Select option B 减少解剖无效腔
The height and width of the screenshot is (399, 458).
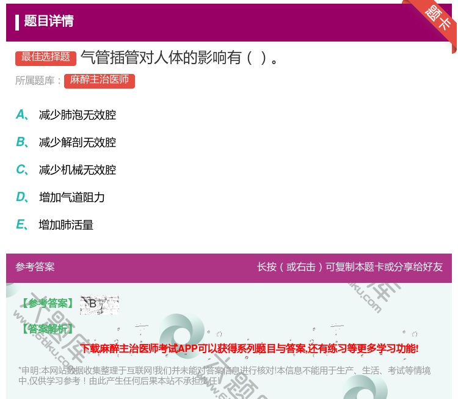pyautogui.click(x=66, y=142)
